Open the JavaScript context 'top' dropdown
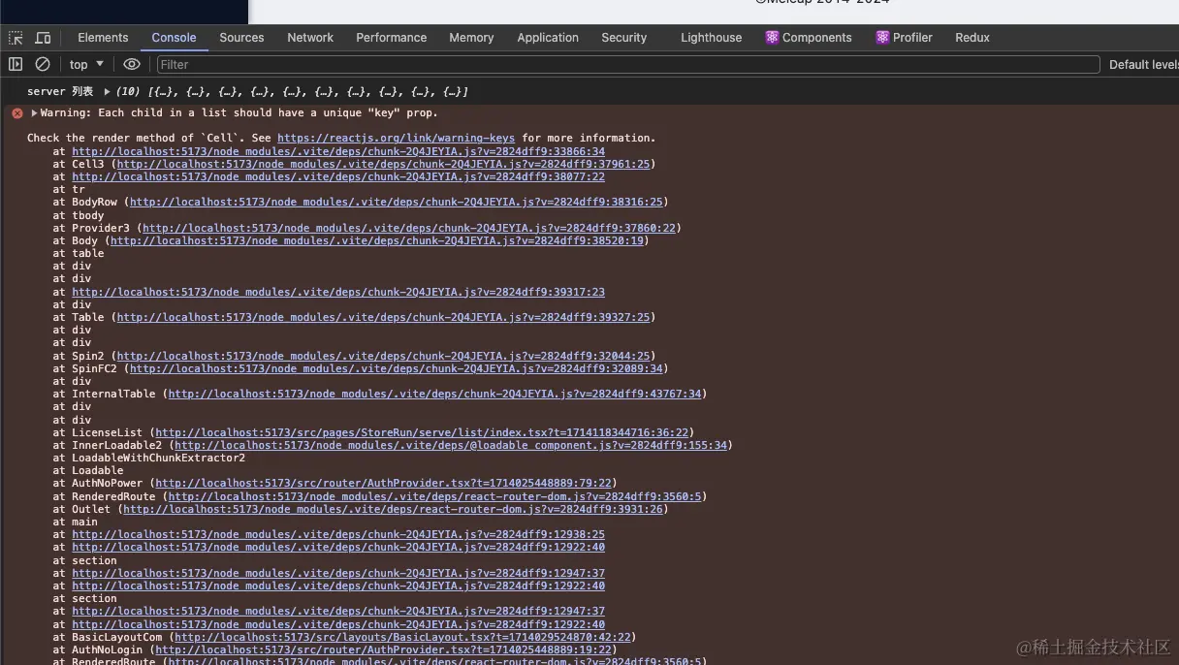The height and width of the screenshot is (665, 1179). click(86, 64)
